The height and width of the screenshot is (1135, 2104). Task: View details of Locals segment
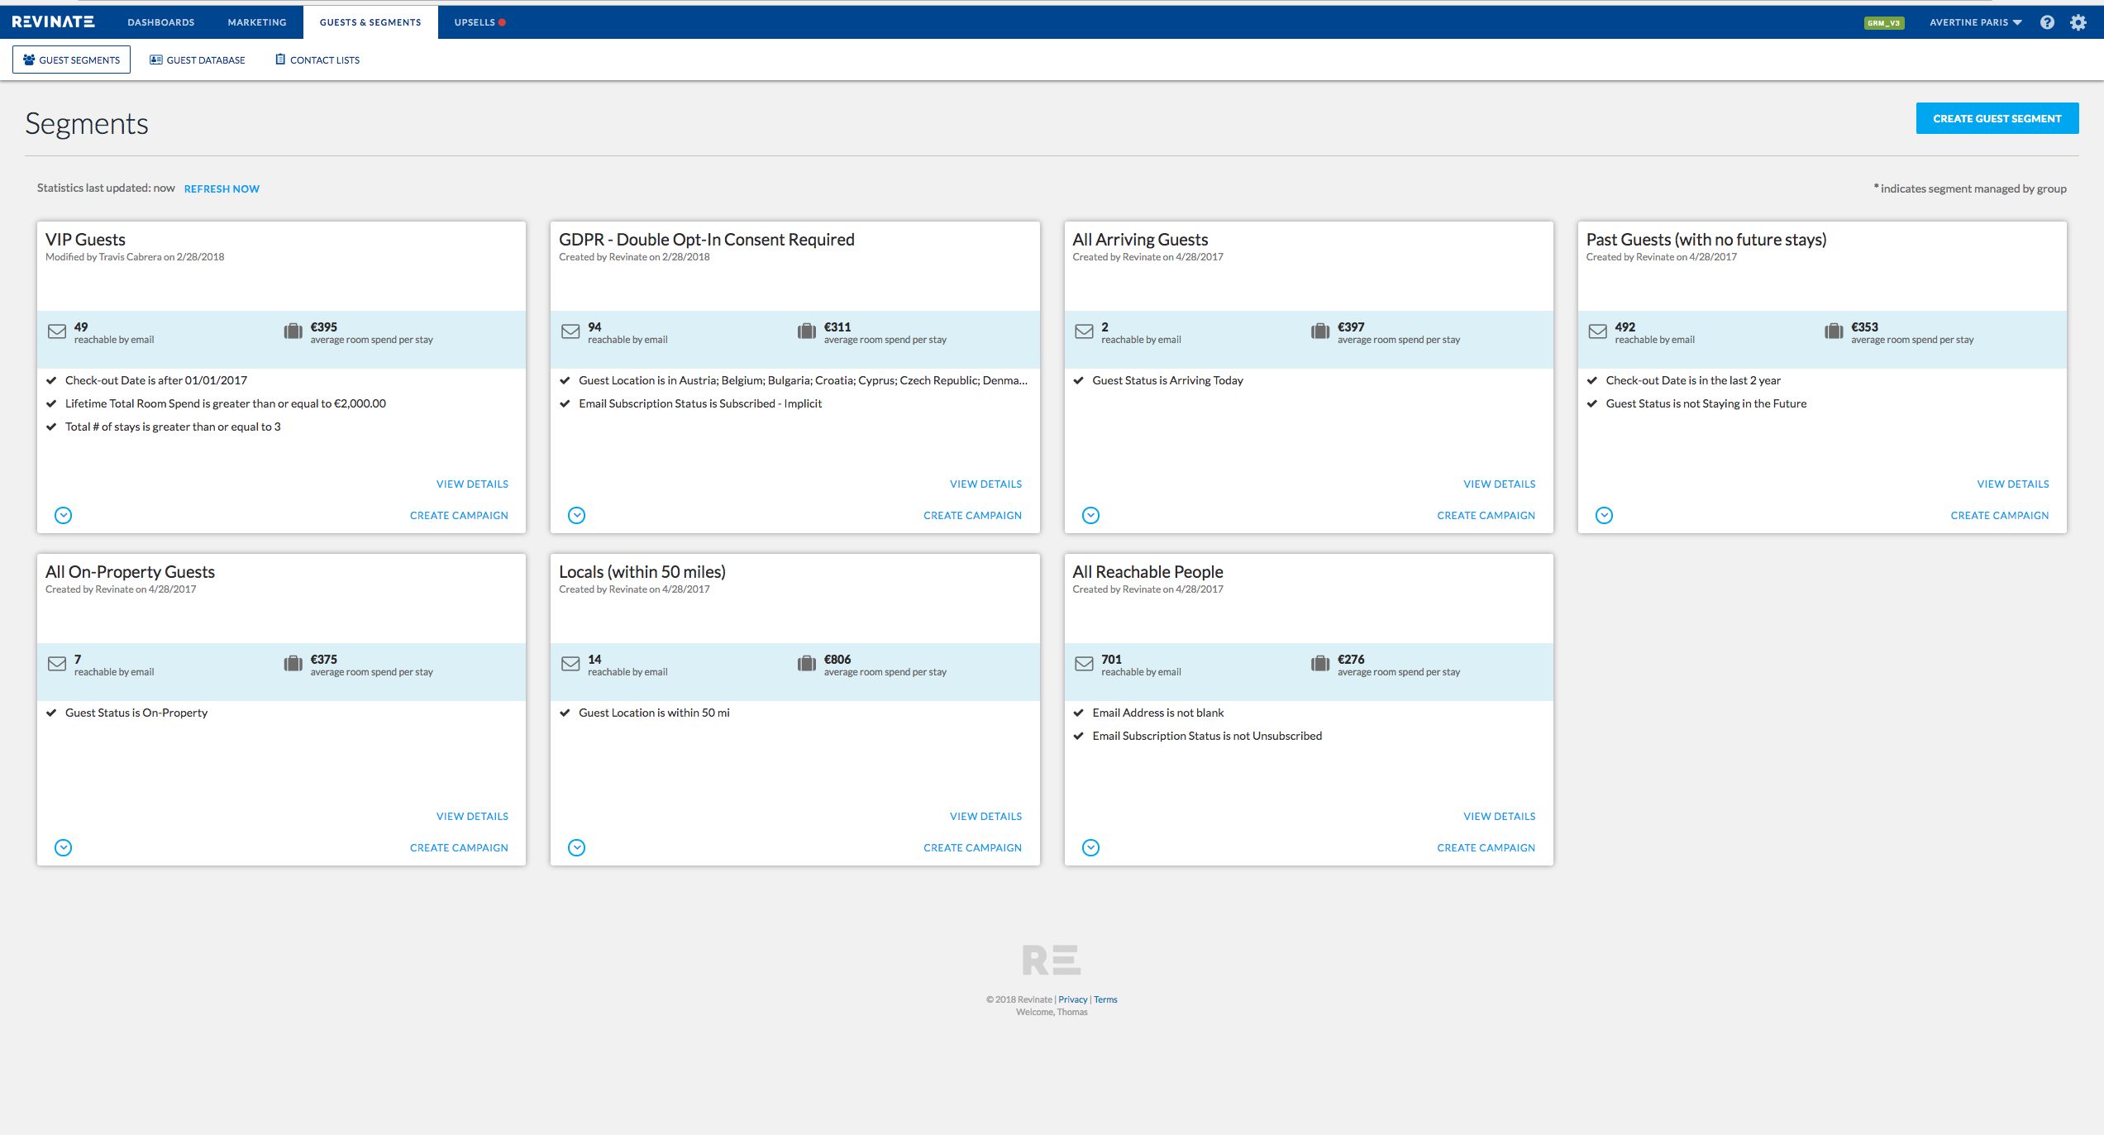point(985,816)
